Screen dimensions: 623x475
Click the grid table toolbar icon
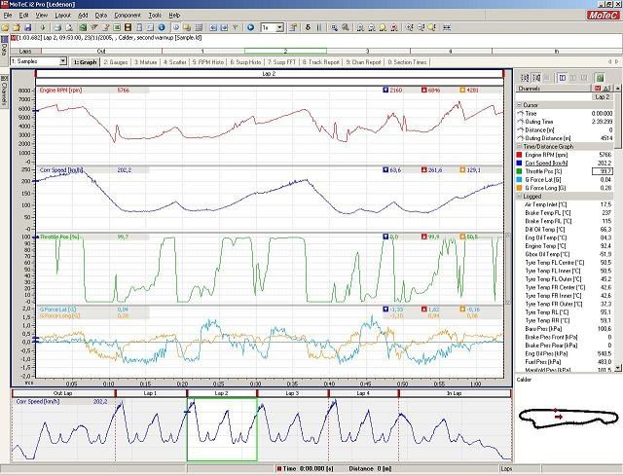click(199, 27)
